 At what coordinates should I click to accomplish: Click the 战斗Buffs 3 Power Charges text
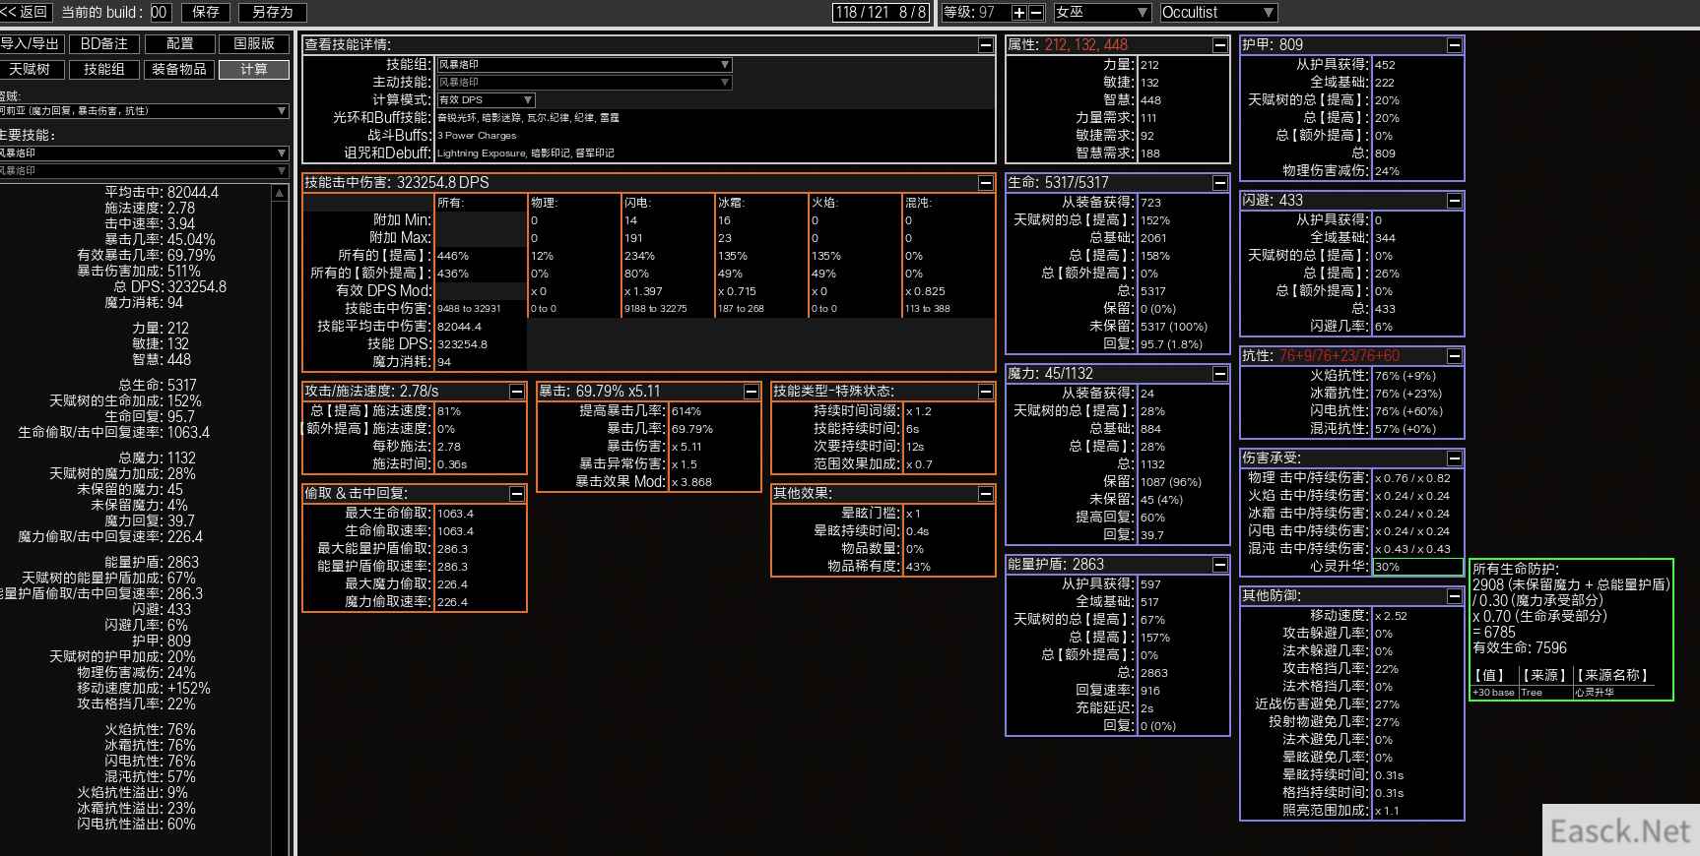(x=477, y=136)
